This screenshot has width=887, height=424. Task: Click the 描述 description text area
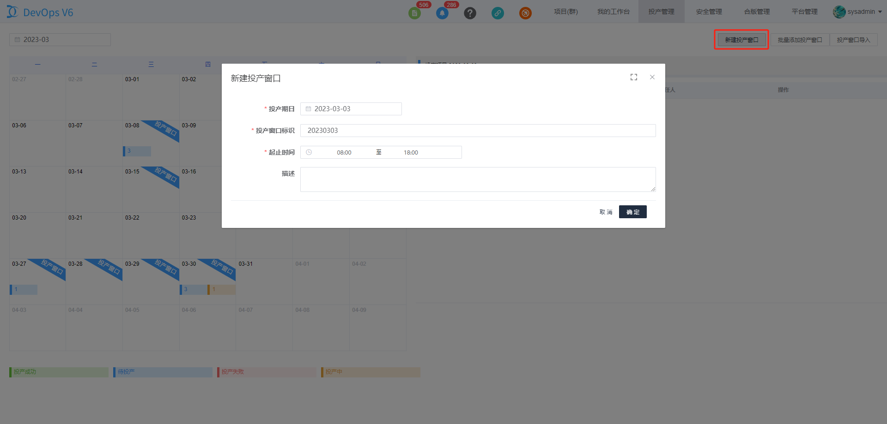click(478, 179)
